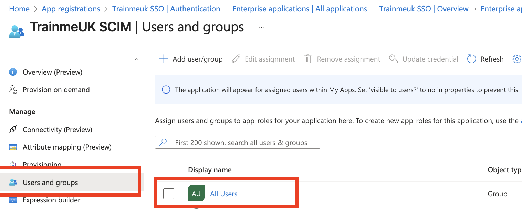Check the checkbox next to All Users

tap(169, 194)
